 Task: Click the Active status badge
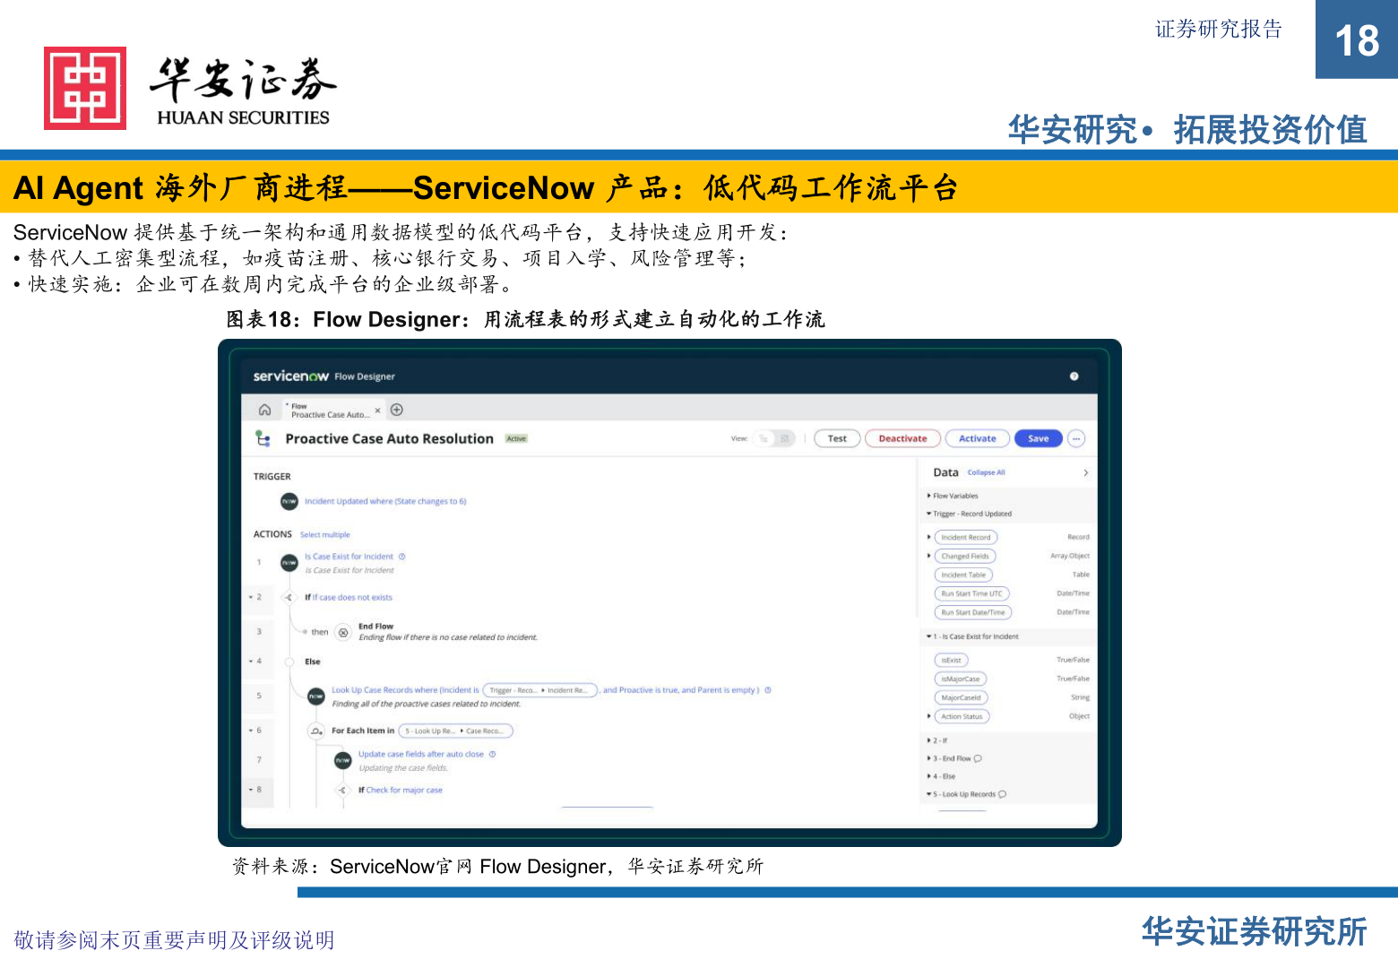[517, 438]
